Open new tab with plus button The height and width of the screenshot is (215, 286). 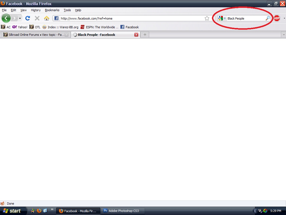pyautogui.click(x=145, y=35)
